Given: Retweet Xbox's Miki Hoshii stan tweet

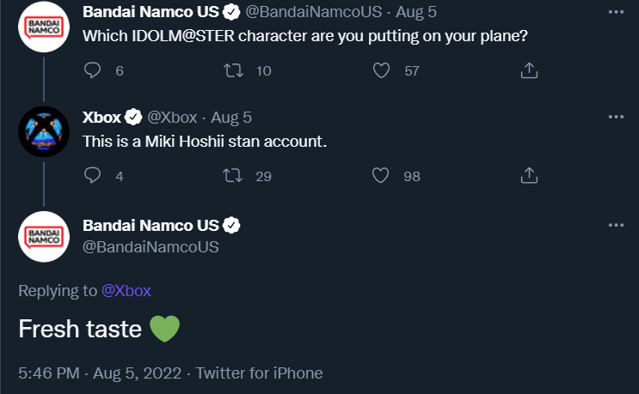Looking at the screenshot, I should (230, 175).
